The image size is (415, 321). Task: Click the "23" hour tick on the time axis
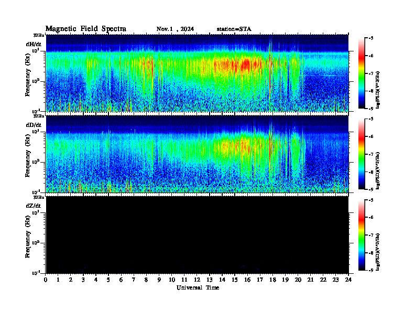335,280
